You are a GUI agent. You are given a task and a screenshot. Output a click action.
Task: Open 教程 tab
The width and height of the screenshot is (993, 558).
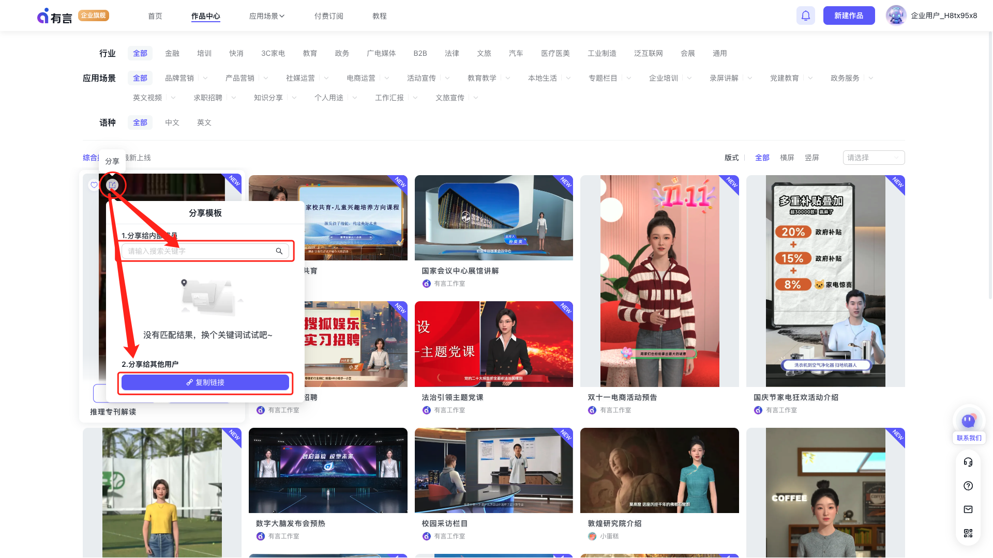coord(380,16)
